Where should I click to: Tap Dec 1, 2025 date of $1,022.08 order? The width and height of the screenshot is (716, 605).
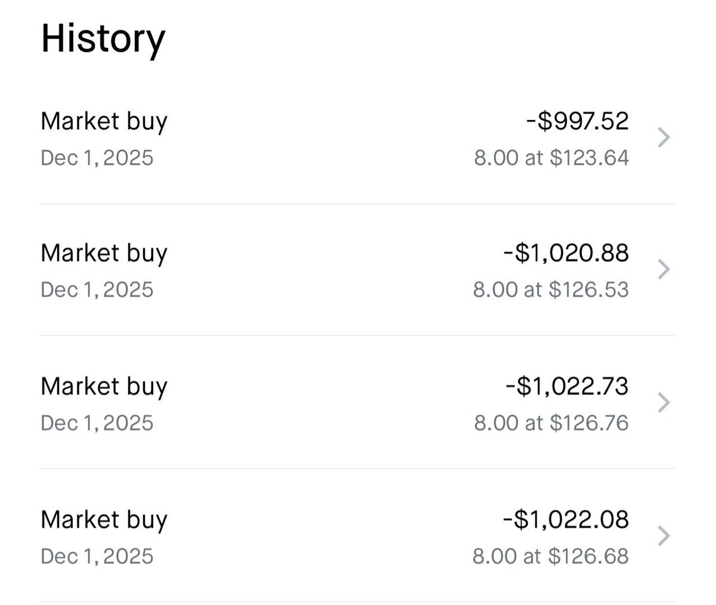click(x=97, y=557)
